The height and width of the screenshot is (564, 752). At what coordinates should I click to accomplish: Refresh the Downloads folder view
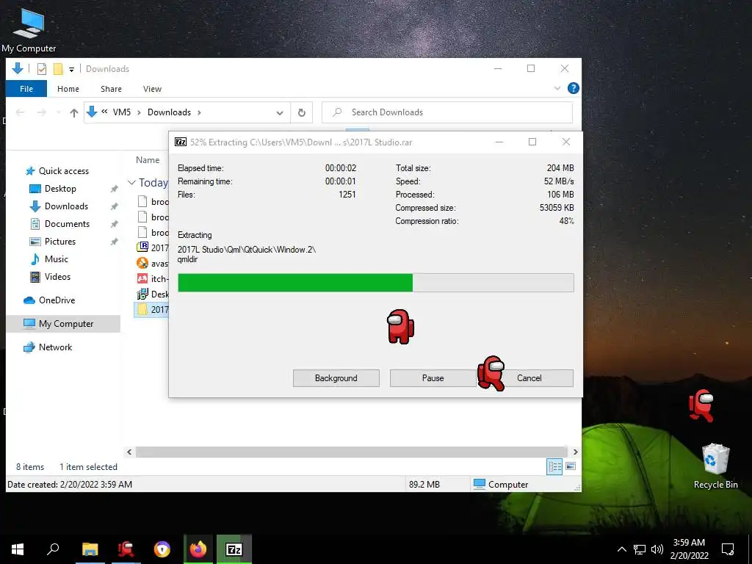302,112
